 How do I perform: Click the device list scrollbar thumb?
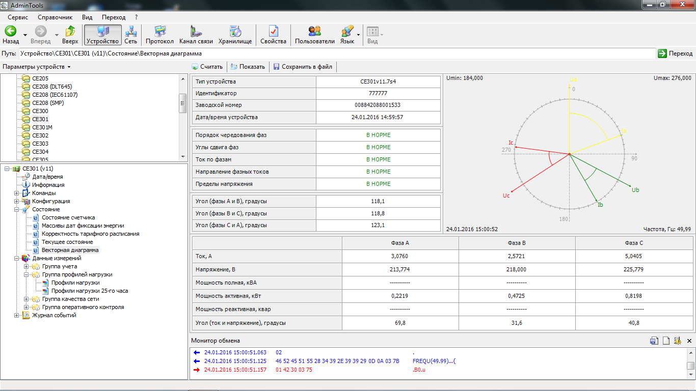pyautogui.click(x=183, y=103)
